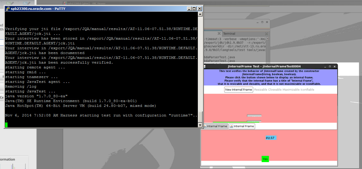Toggle the Resizable checkbox
The height and width of the screenshot is (169, 362).
(261, 89)
